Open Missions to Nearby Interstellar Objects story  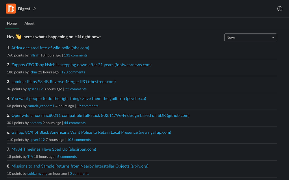click(x=80, y=166)
